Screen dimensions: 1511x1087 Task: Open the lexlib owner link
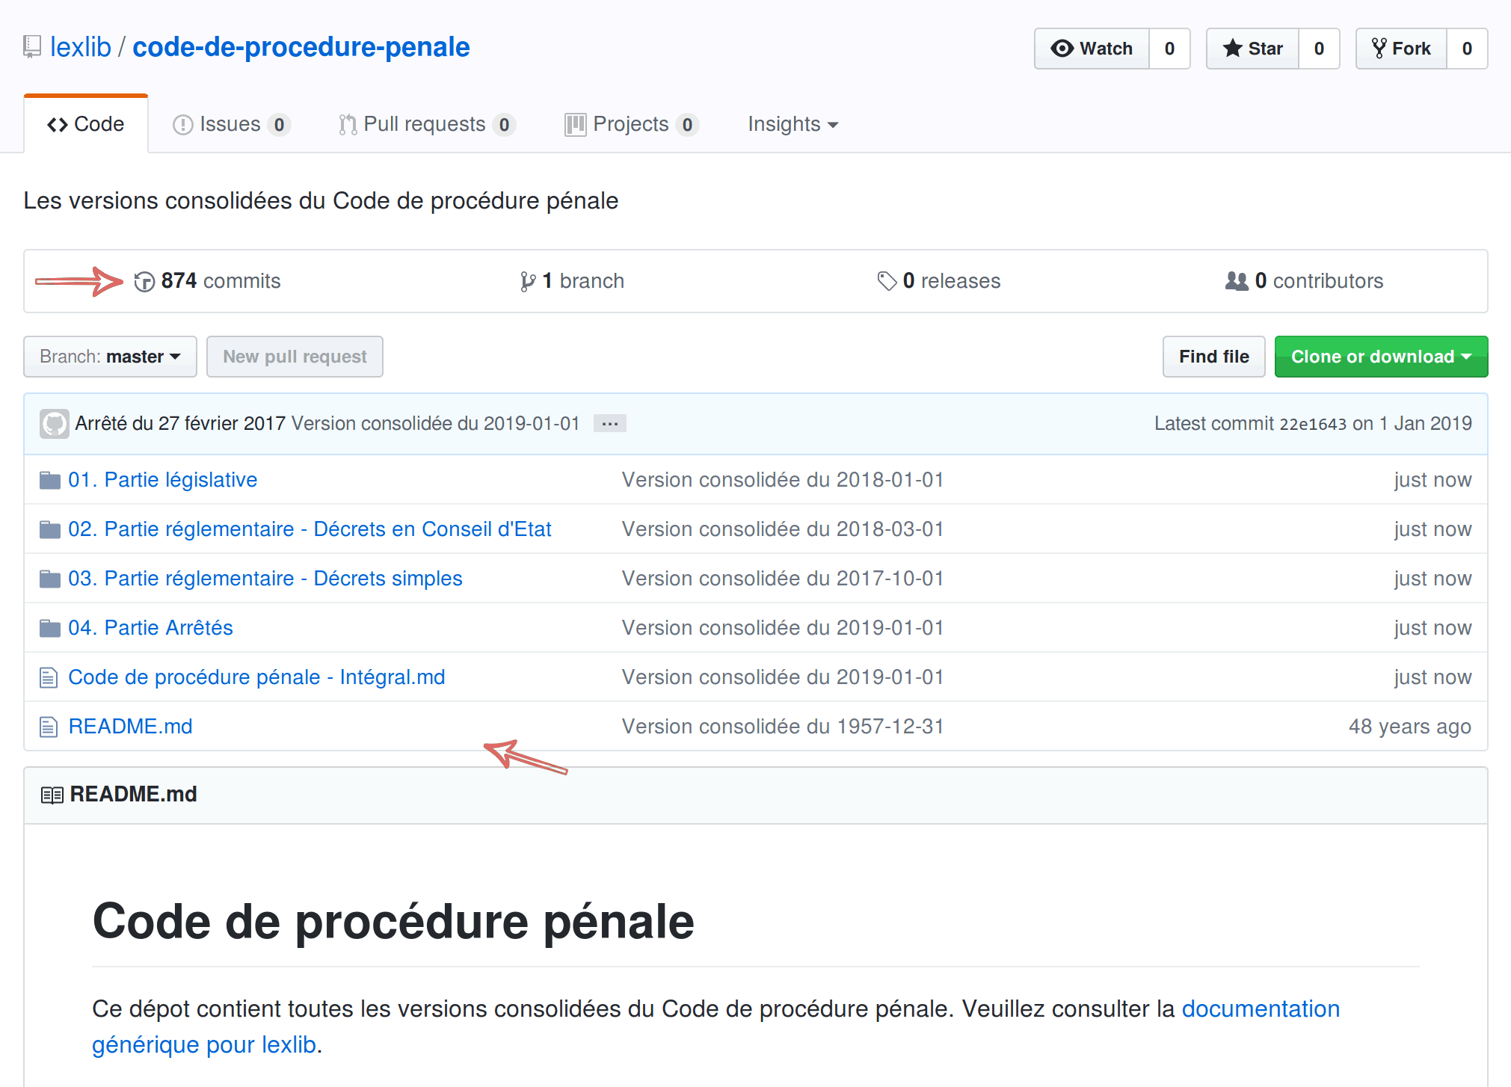point(81,47)
